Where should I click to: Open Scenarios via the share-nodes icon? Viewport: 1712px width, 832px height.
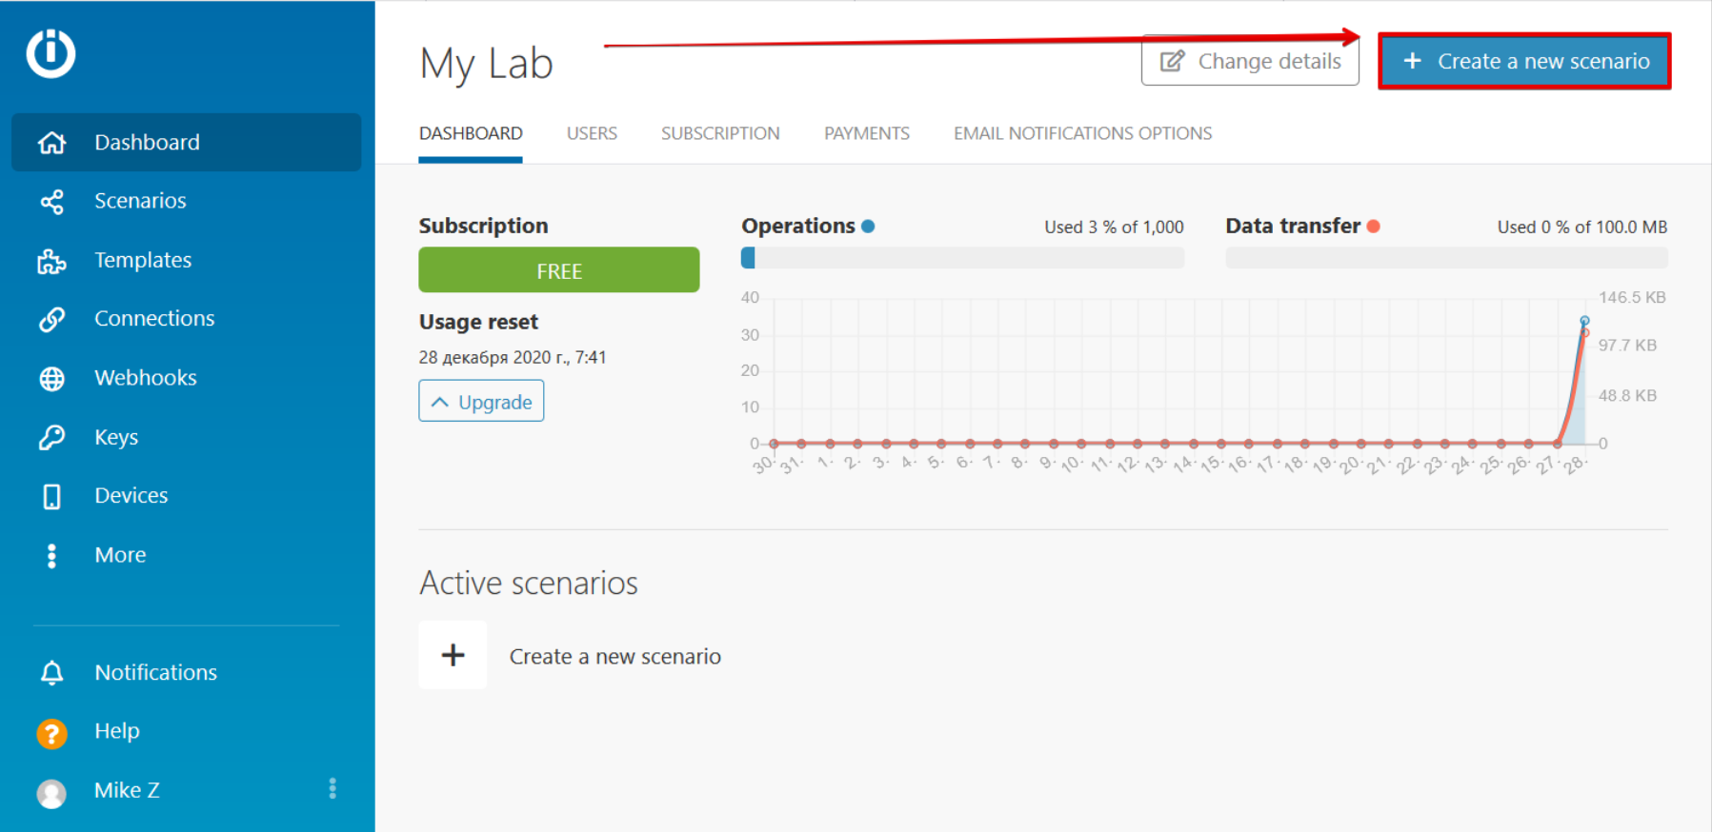point(51,202)
